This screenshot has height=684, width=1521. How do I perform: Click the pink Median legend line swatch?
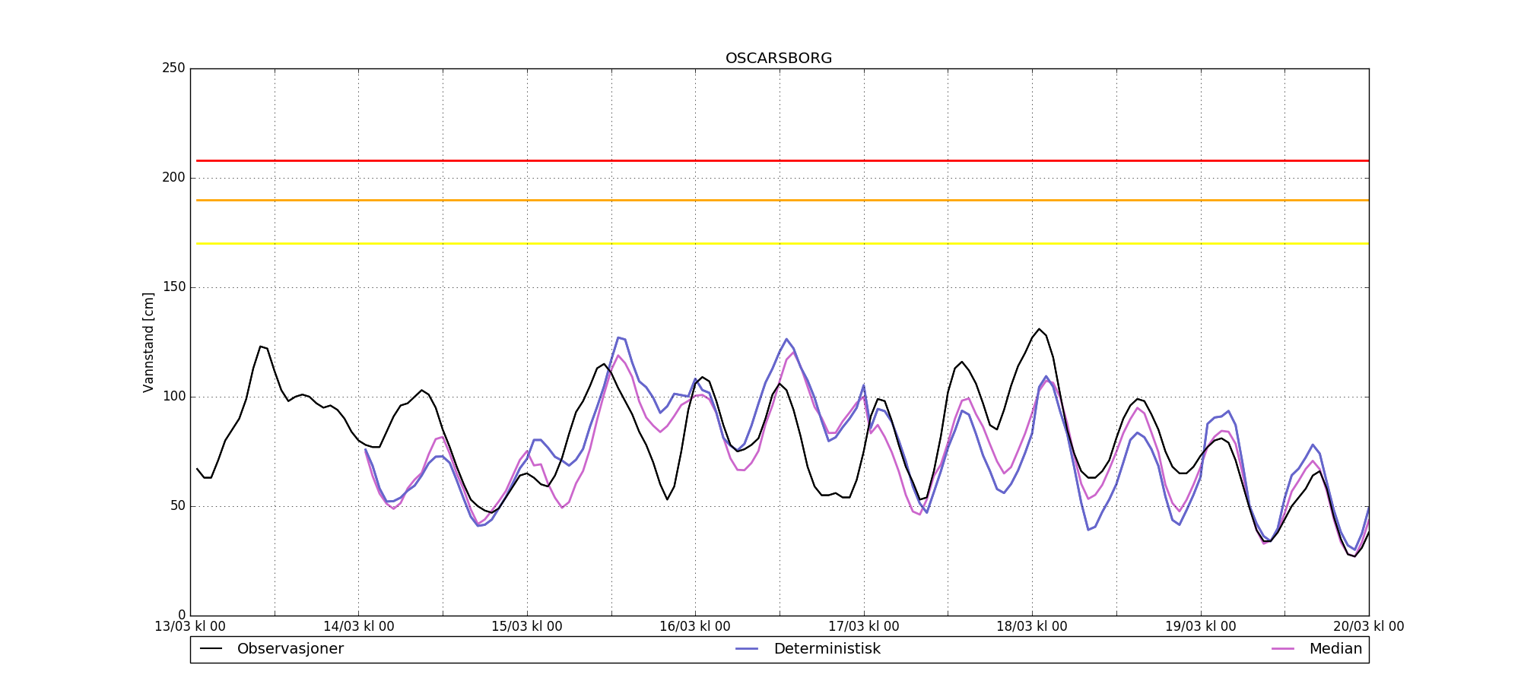pos(1283,649)
